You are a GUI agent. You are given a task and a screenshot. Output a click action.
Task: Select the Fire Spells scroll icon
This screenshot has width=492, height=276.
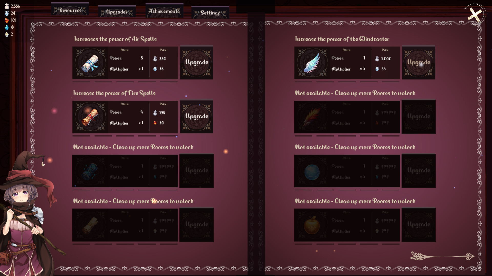point(89,117)
